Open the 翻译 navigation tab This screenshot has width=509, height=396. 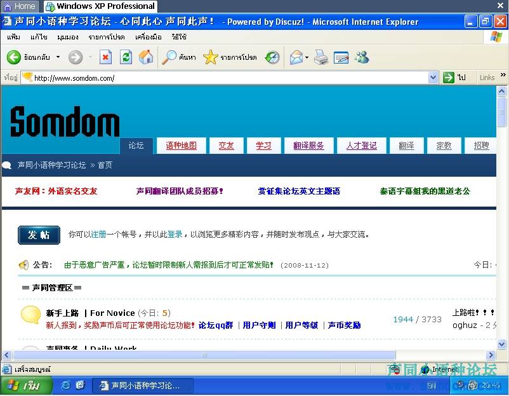coord(406,146)
